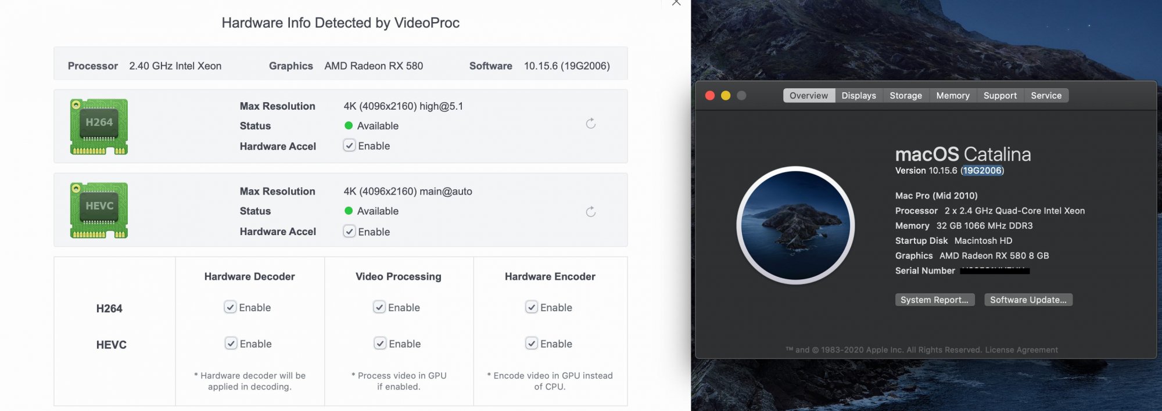The height and width of the screenshot is (411, 1162).
Task: Refresh the HEVC hardware detection
Action: point(591,211)
